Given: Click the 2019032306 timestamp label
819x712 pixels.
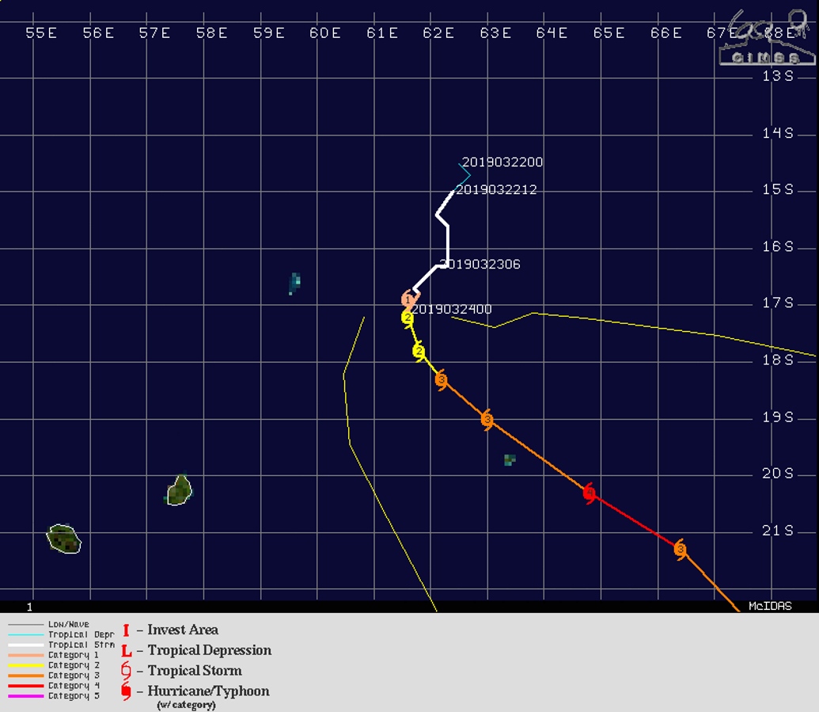Looking at the screenshot, I should (480, 264).
